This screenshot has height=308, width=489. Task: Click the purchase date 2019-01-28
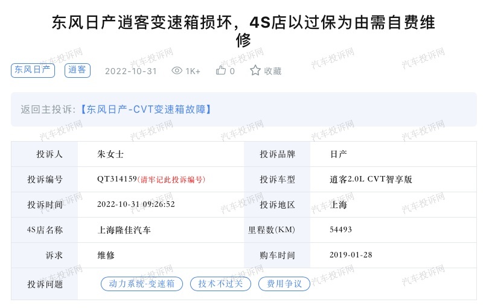pyautogui.click(x=351, y=255)
